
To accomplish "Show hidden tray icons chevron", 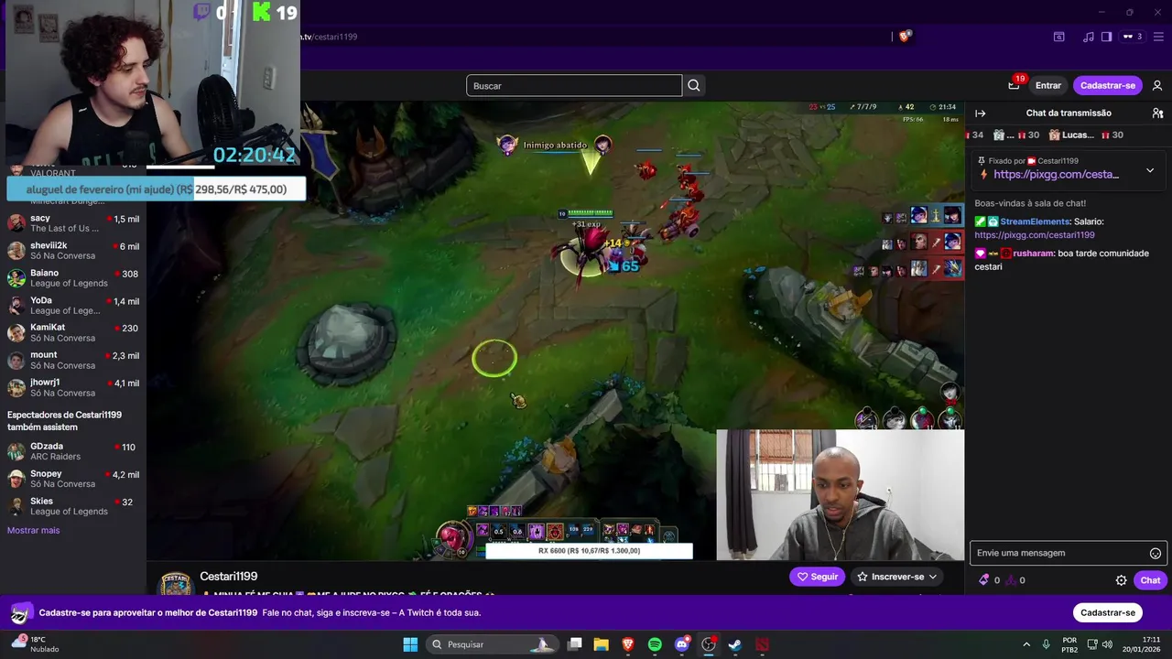I will [x=1025, y=644].
